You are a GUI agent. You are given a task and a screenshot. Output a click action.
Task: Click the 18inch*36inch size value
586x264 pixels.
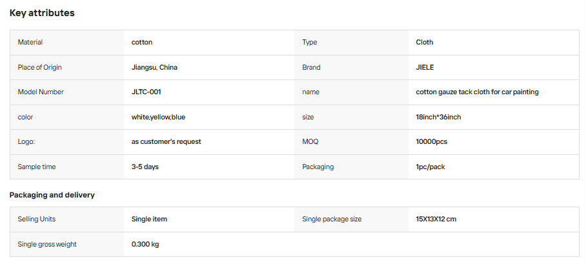438,117
